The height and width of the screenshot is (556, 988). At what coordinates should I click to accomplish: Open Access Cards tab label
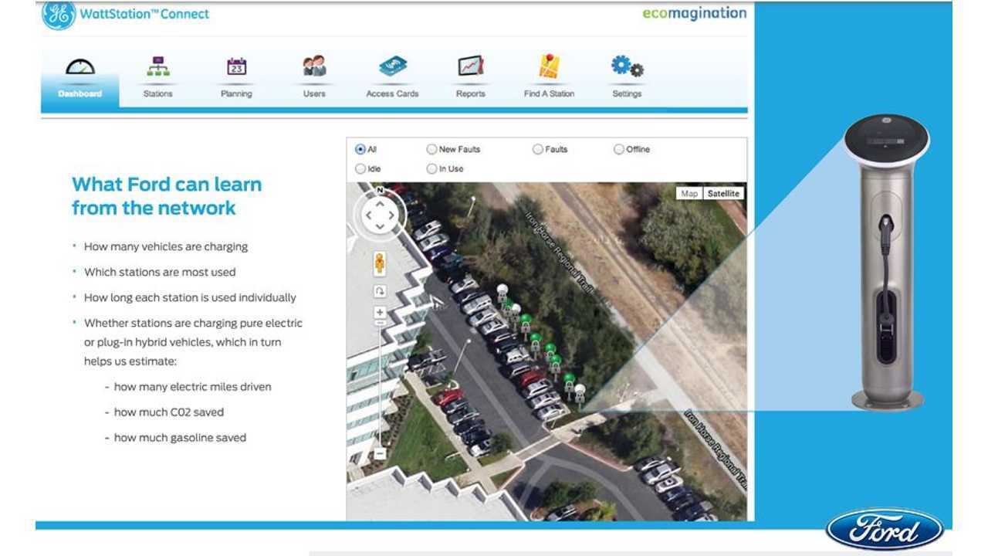pos(393,93)
